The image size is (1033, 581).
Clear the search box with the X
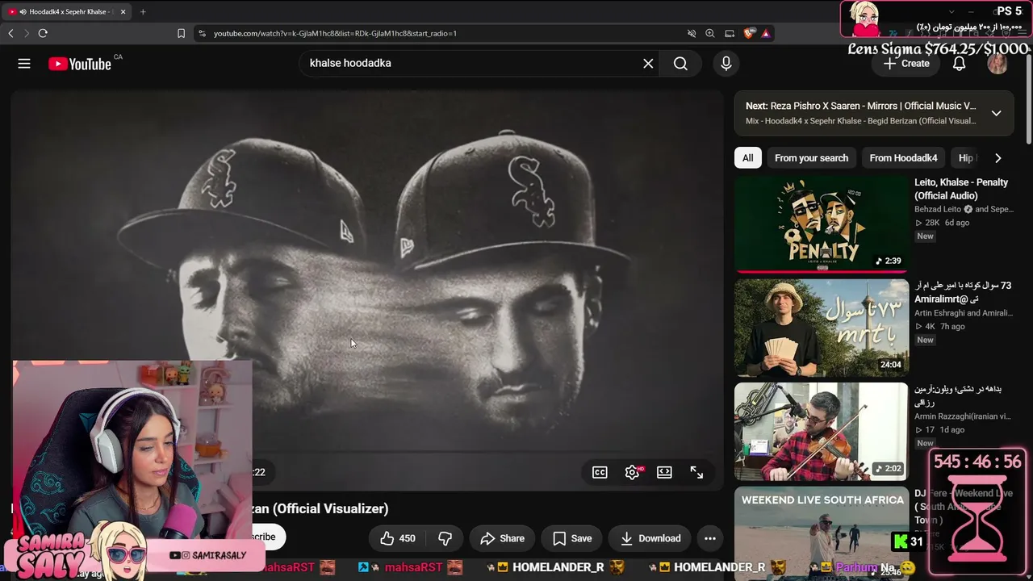648,63
